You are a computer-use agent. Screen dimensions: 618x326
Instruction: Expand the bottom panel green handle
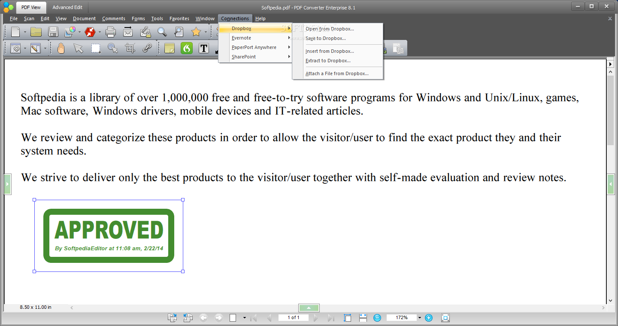tap(309, 308)
